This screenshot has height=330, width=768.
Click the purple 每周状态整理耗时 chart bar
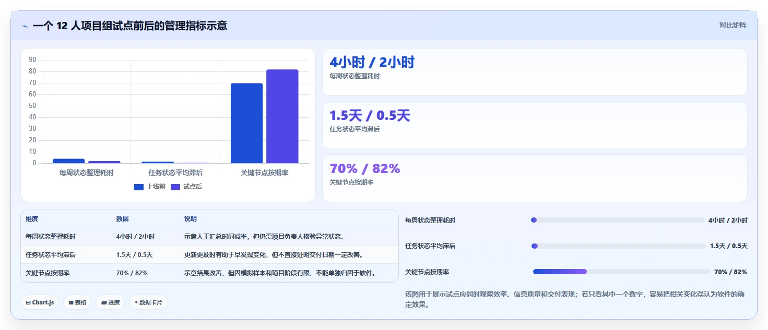[104, 162]
